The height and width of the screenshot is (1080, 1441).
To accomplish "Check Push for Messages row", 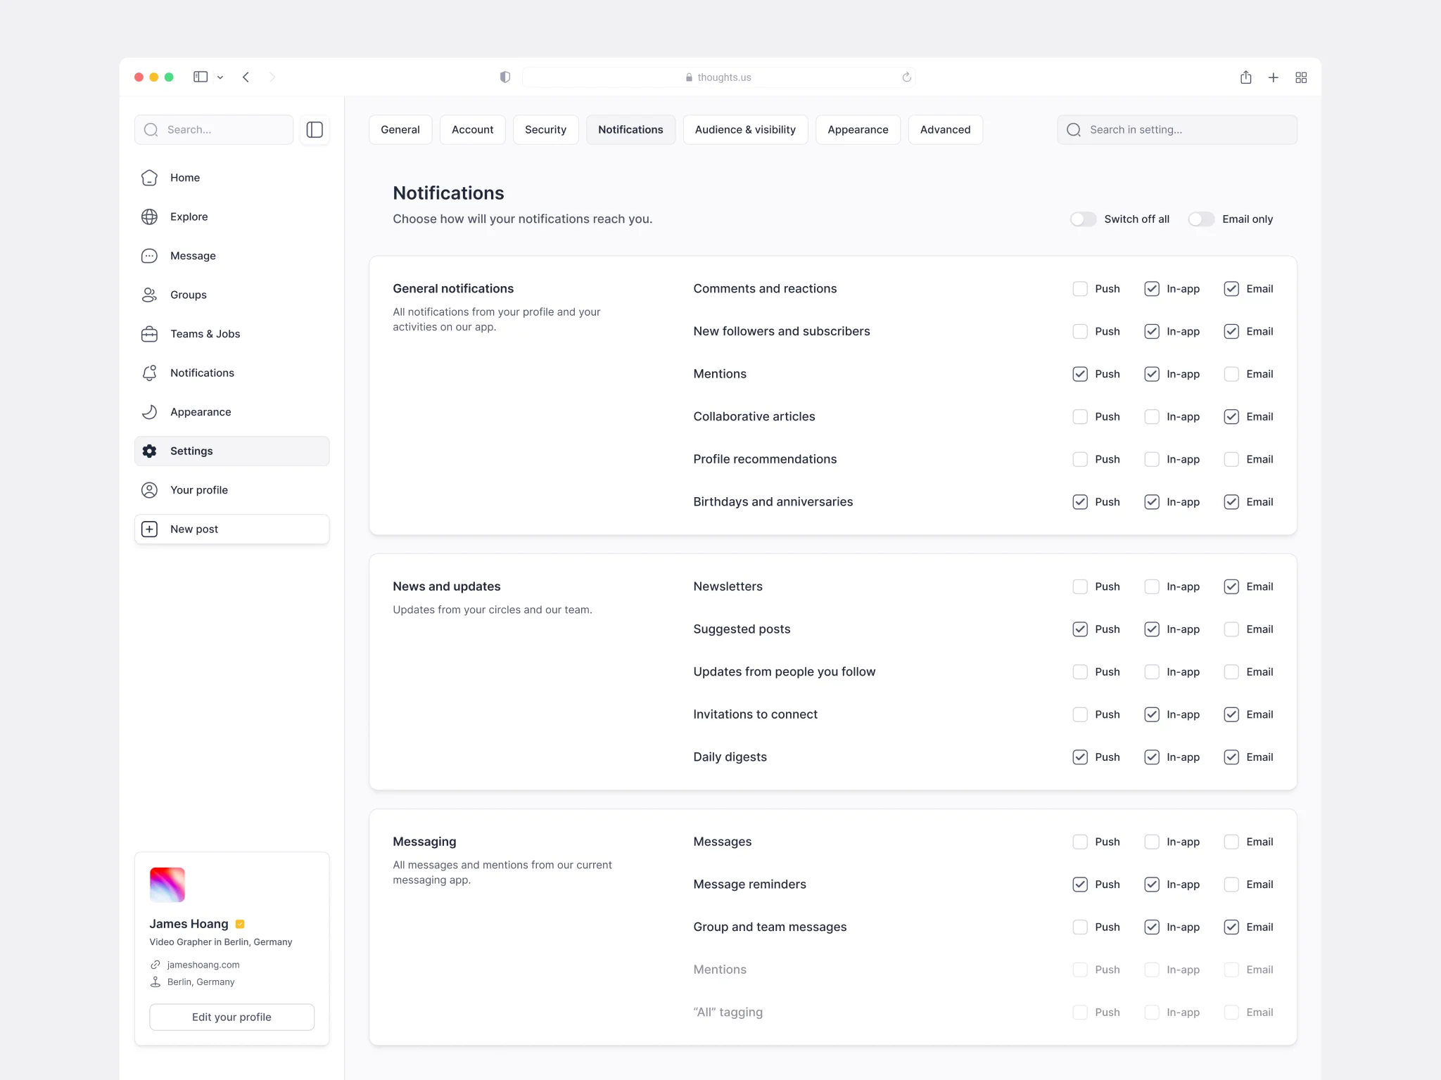I will point(1079,842).
